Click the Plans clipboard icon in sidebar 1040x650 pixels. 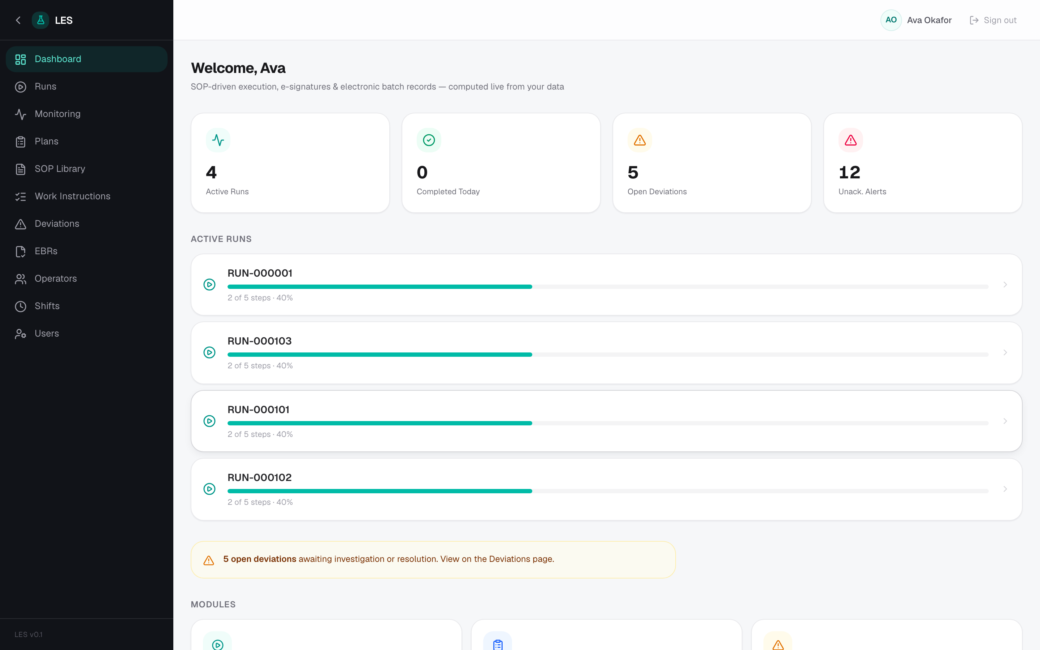(x=21, y=142)
